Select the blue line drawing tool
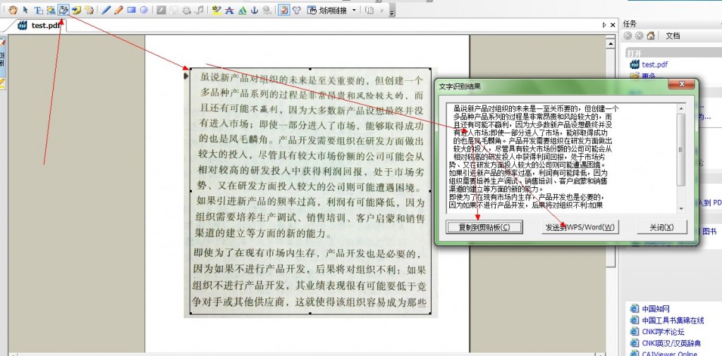Viewport: 722px width, 356px height. pos(106,10)
